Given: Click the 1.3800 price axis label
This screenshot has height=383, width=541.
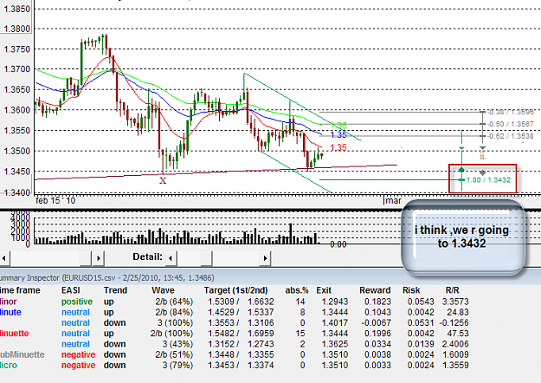Looking at the screenshot, I should click(x=16, y=29).
